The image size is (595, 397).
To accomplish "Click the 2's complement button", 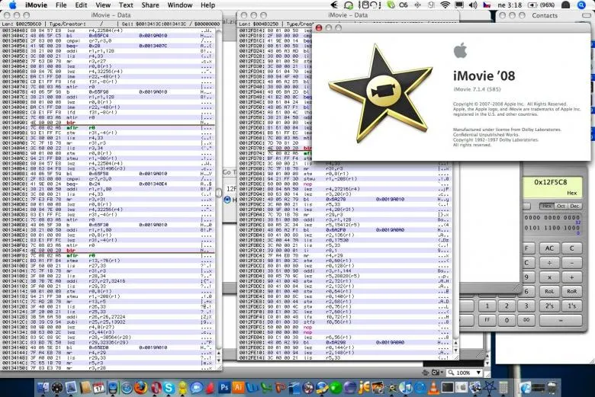I will pyautogui.click(x=549, y=306).
